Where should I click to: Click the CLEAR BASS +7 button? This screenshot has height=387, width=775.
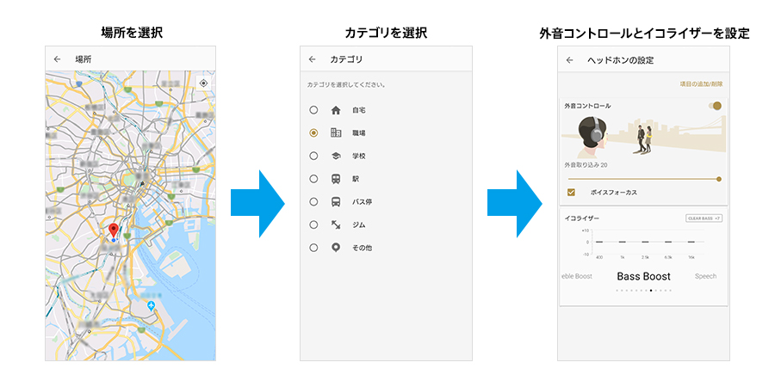click(704, 218)
